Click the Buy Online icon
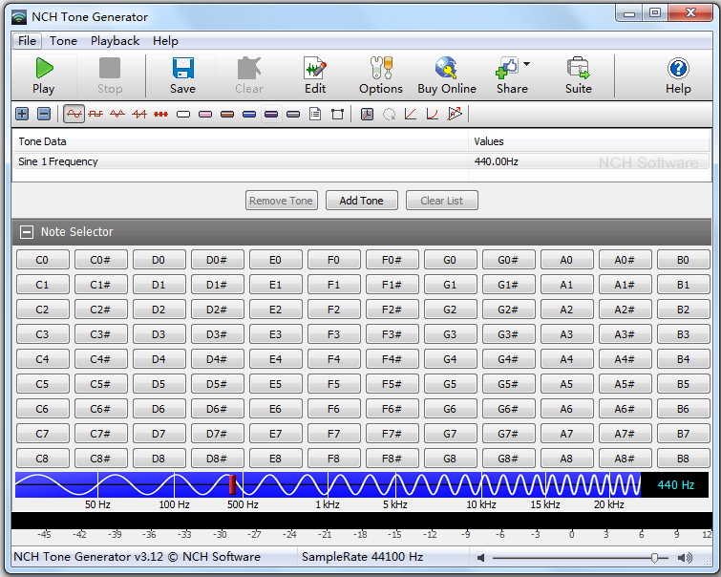The image size is (721, 577). click(x=446, y=75)
